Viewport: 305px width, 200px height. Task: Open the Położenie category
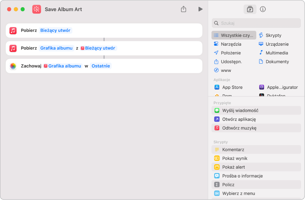231,53
